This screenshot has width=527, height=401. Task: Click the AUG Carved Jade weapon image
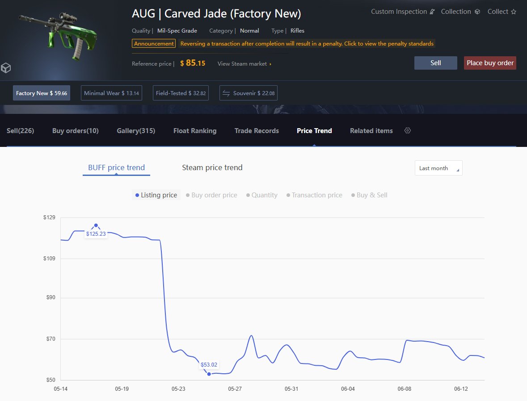(x=58, y=36)
